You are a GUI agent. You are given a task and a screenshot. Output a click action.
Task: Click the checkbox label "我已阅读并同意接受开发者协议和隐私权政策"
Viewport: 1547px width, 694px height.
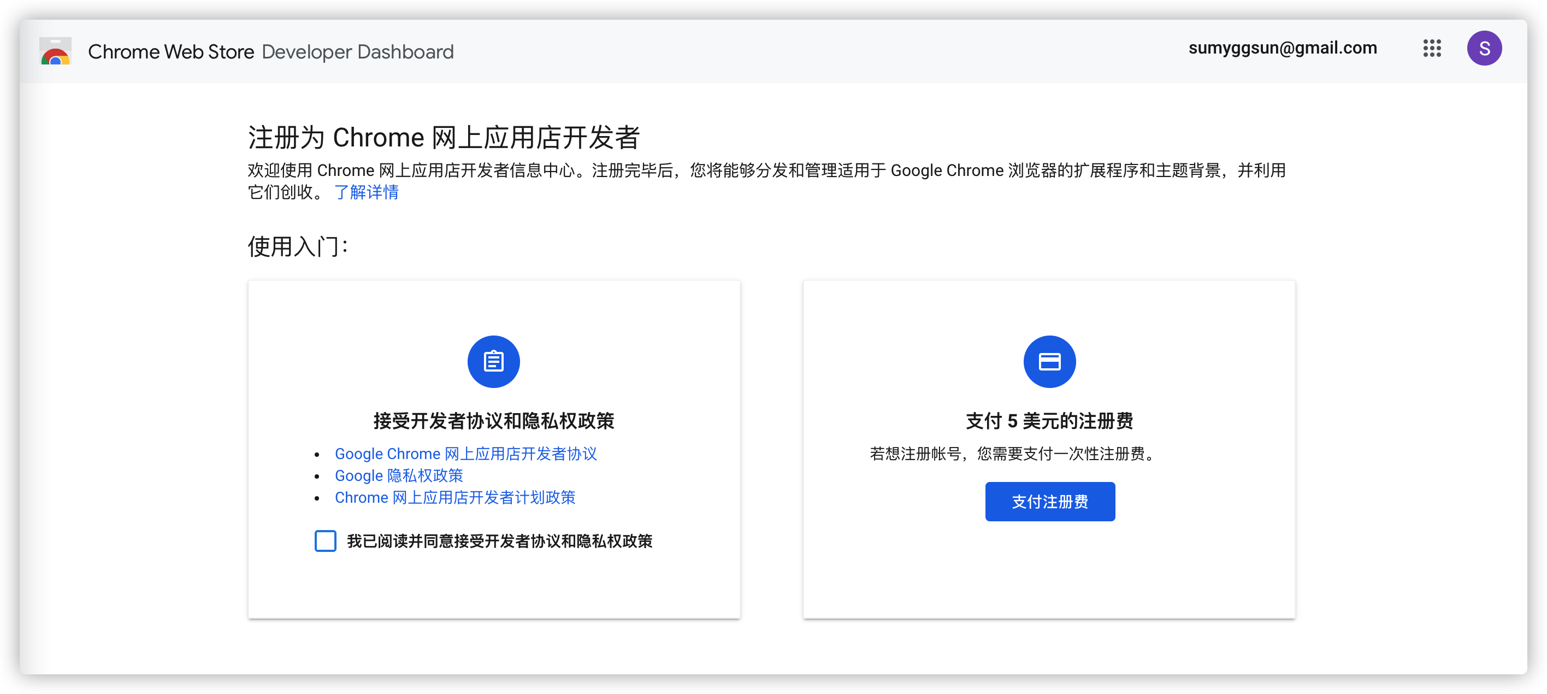click(x=501, y=542)
